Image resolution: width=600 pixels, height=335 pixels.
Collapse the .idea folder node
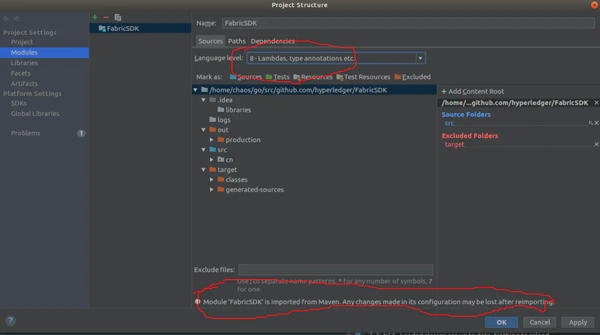(x=203, y=100)
